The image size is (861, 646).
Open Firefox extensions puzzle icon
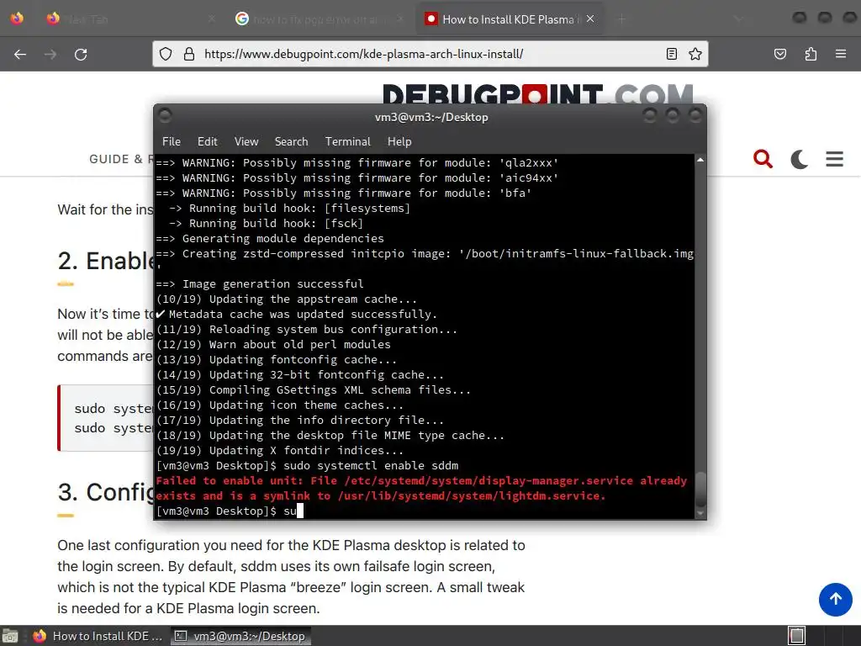(x=811, y=54)
